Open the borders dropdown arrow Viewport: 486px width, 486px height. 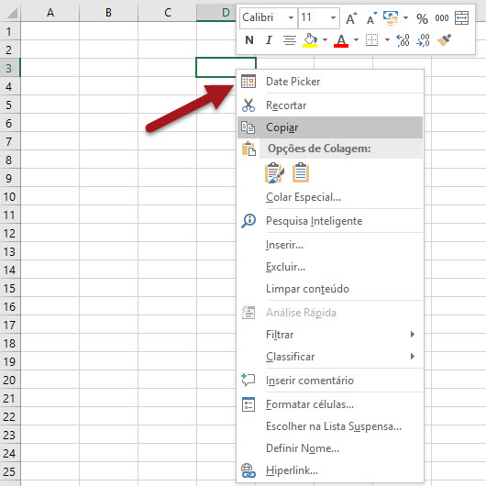387,40
